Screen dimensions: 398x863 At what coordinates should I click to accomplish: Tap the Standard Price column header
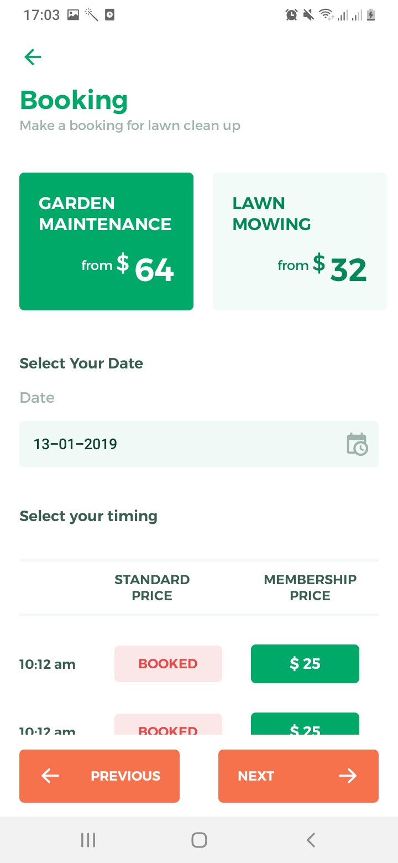pos(152,588)
